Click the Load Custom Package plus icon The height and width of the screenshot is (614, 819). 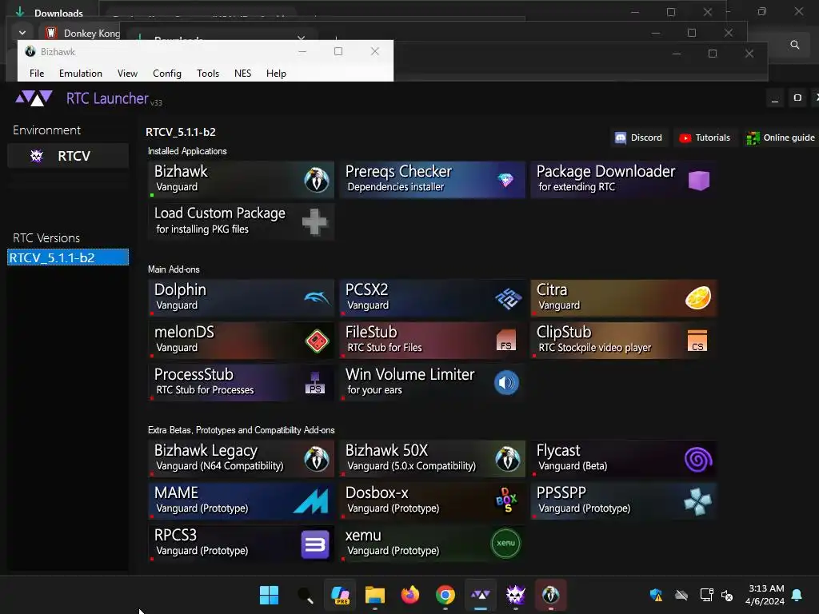[314, 222]
